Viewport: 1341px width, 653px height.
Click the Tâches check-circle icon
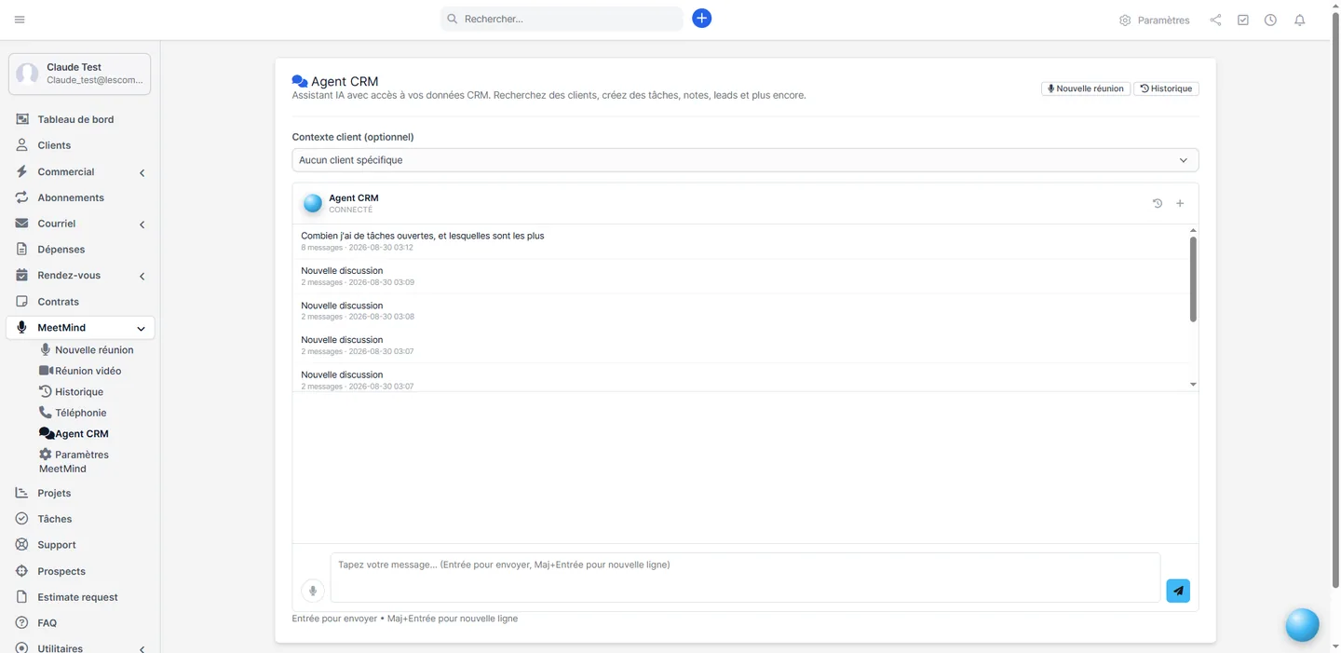click(21, 519)
